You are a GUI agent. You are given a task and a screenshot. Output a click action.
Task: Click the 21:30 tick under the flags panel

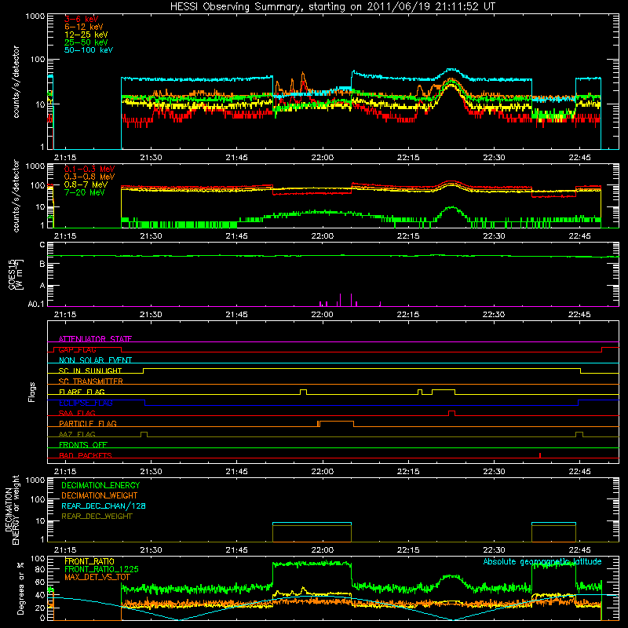point(151,472)
